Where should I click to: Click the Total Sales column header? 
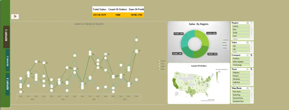point(99,9)
